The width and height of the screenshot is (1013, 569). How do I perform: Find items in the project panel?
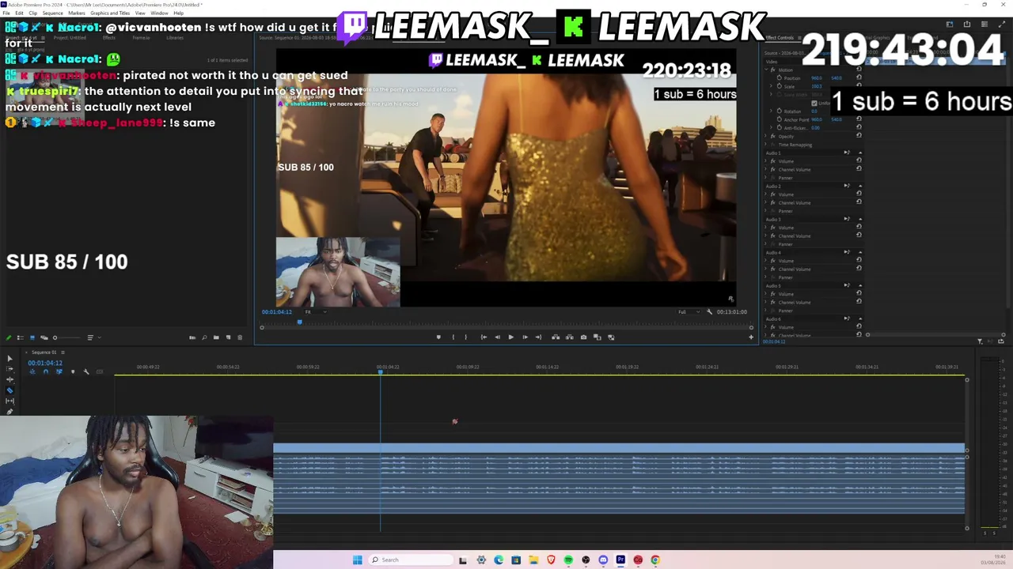click(x=204, y=337)
